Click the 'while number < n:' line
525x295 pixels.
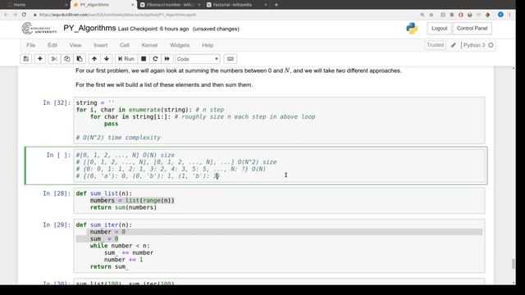coord(120,246)
